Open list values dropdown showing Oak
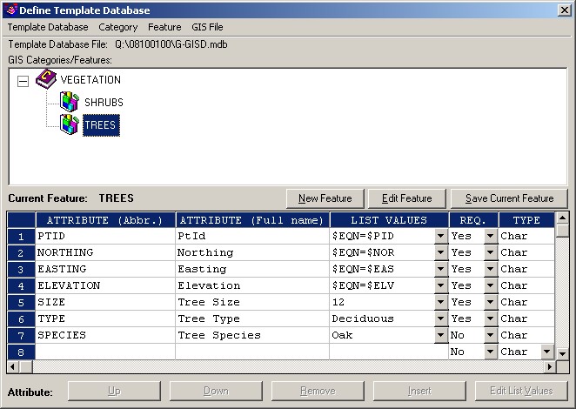The image size is (576, 409). pyautogui.click(x=441, y=335)
